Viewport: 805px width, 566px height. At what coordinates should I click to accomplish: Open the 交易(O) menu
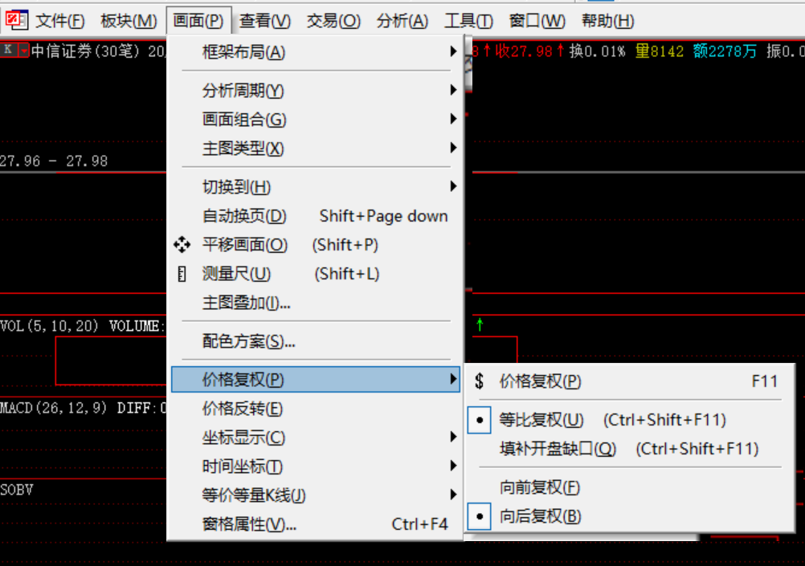[333, 21]
